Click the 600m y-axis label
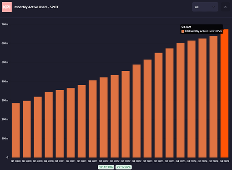 [x=5, y=43]
